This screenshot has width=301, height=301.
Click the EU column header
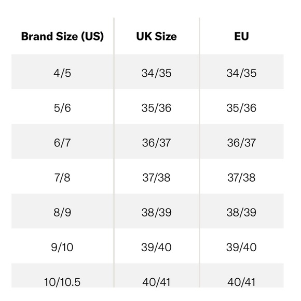pyautogui.click(x=241, y=36)
